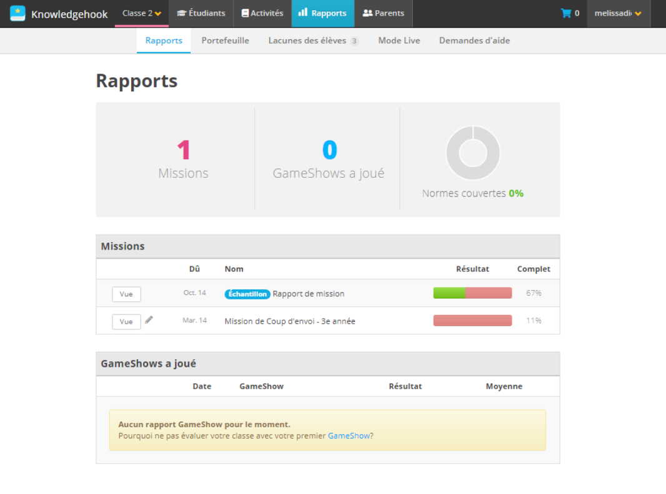The width and height of the screenshot is (666, 494).
Task: Switch to the Lacunes des élèves tab
Action: point(314,41)
